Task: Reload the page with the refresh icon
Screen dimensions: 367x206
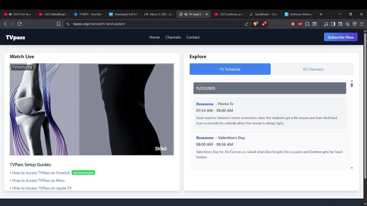Action: click(19, 24)
